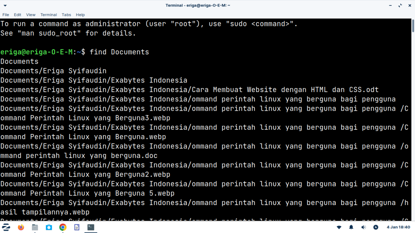Open the File menu
The image size is (415, 233).
6,15
